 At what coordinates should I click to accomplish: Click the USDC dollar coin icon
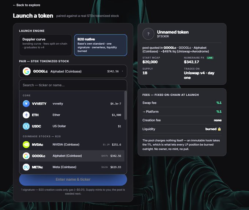click(x=26, y=126)
